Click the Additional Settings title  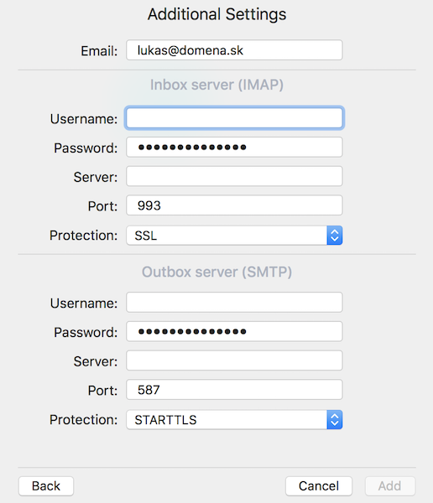216,14
